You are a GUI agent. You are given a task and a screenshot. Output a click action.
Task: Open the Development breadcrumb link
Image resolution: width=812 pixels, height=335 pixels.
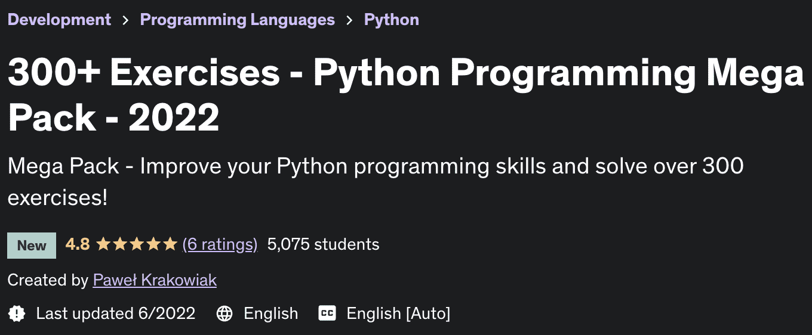point(59,20)
